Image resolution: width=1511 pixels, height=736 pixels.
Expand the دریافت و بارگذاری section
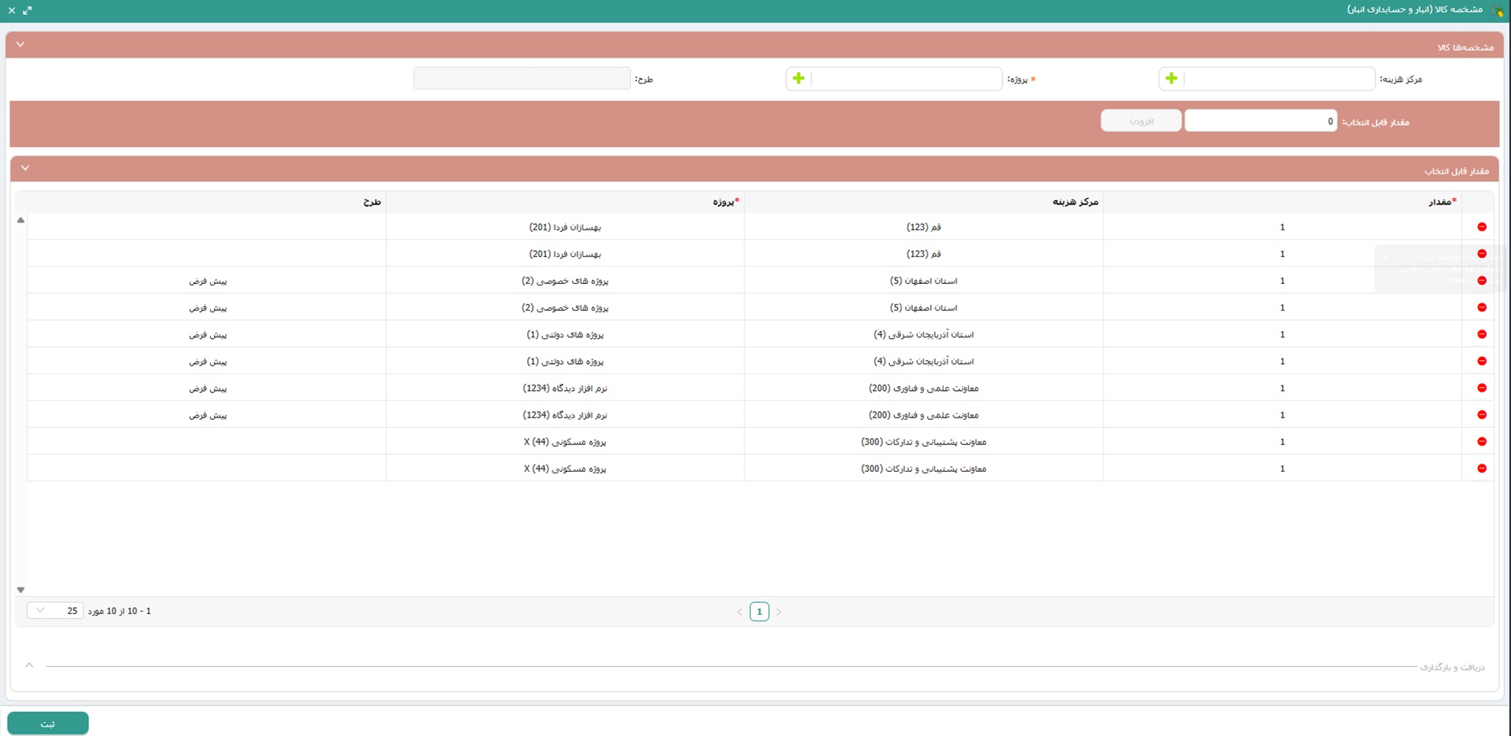click(x=29, y=665)
